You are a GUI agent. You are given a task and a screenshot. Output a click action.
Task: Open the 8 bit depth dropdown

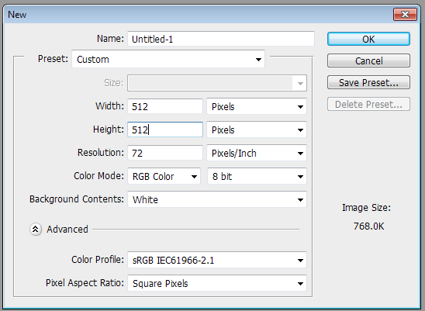click(x=257, y=176)
